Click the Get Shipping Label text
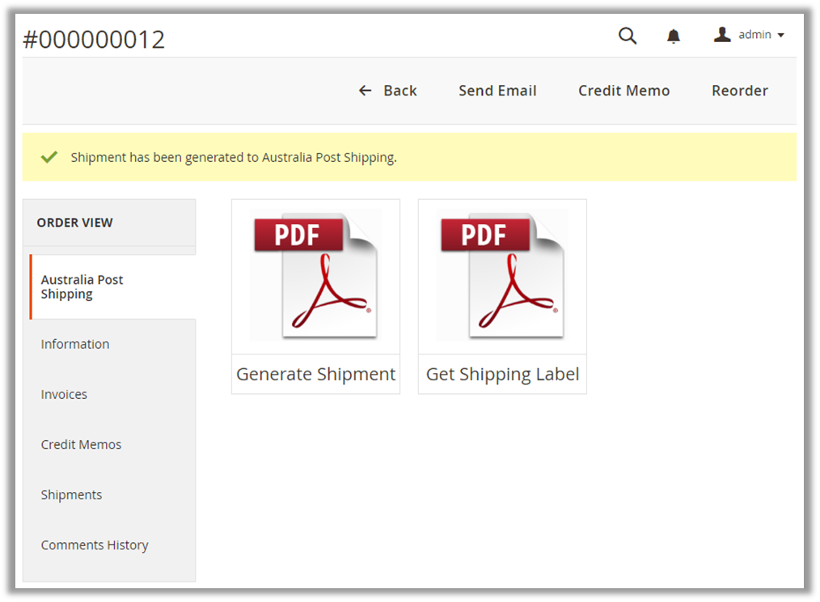This screenshot has width=820, height=602. 502,375
